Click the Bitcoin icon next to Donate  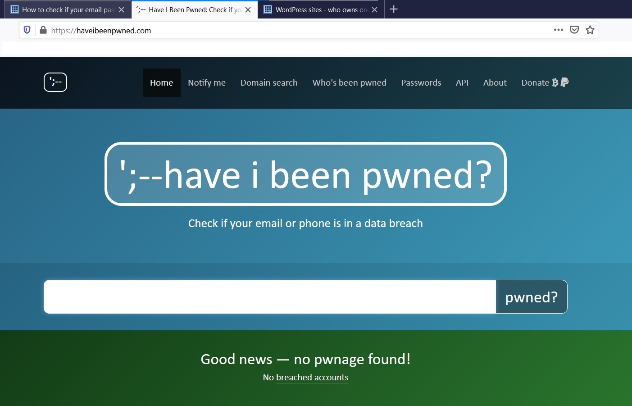click(555, 82)
